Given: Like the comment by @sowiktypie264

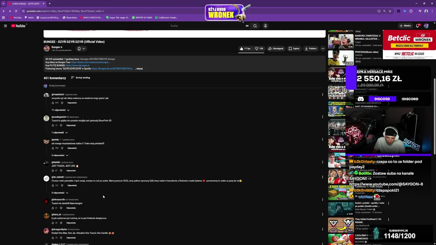Looking at the screenshot, I should (53, 126).
